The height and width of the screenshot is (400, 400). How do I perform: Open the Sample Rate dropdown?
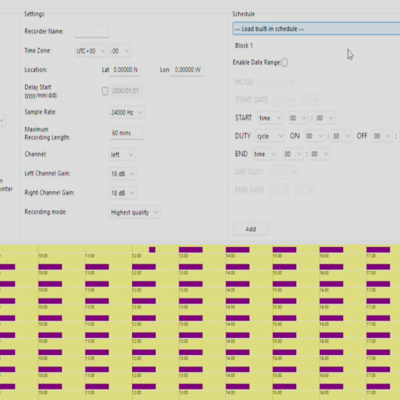126,112
